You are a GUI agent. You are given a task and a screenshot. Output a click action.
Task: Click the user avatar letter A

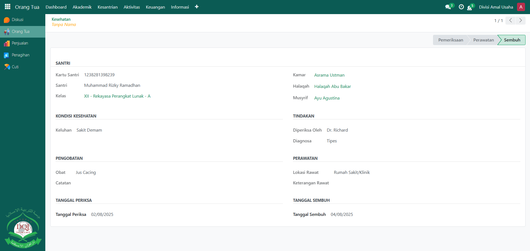[521, 7]
